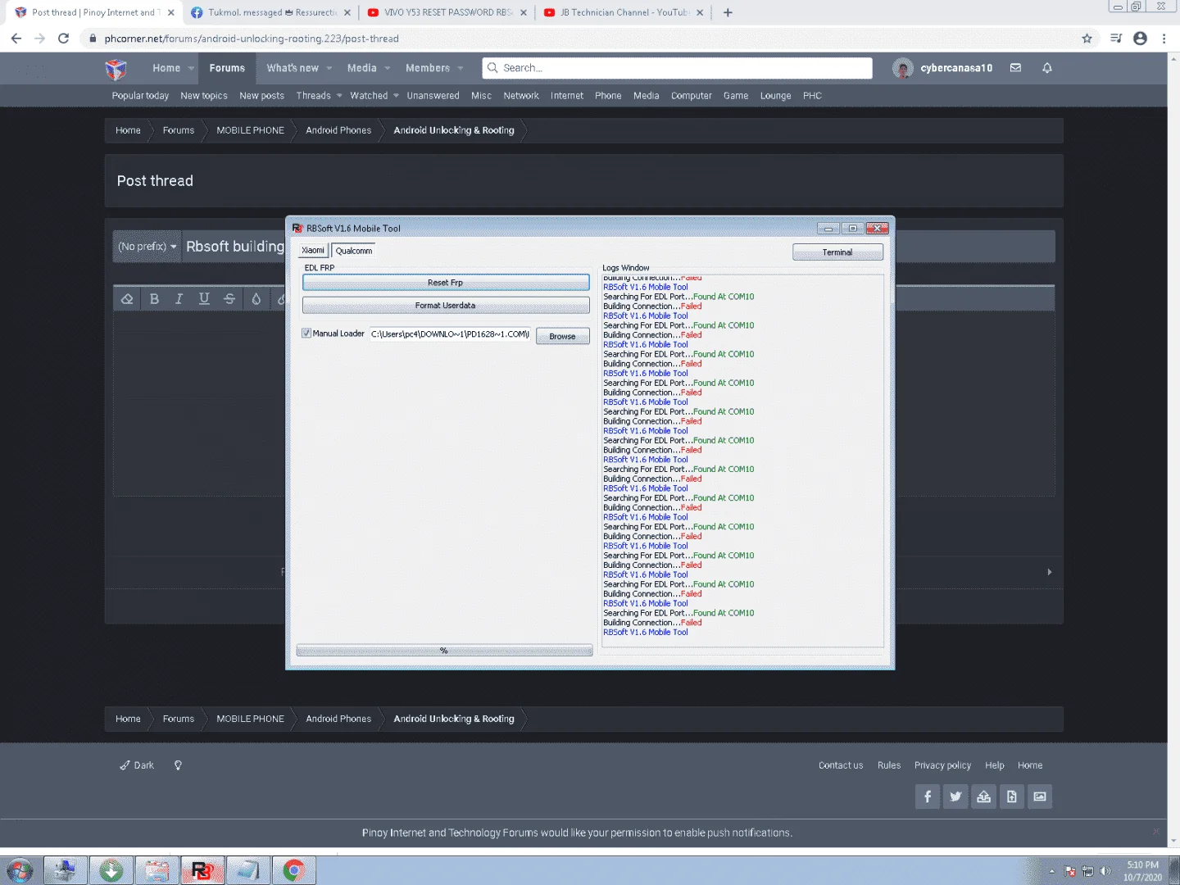Image resolution: width=1180 pixels, height=885 pixels.
Task: Switch to the Xiaomi tab in RBSoft
Action: coord(313,251)
